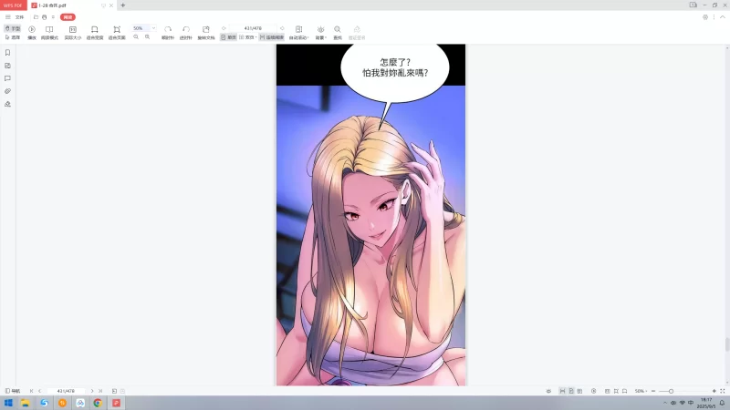Click the vertical scrollbar thumb
730x410 pixels.
[x=727, y=344]
